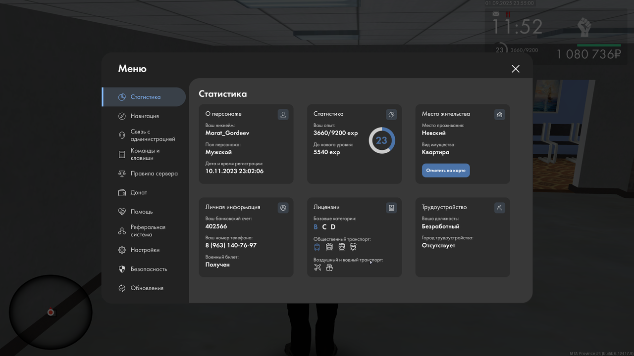Viewport: 634px width, 356px height.
Task: Open Помощь via its handshake icon
Action: 122,212
